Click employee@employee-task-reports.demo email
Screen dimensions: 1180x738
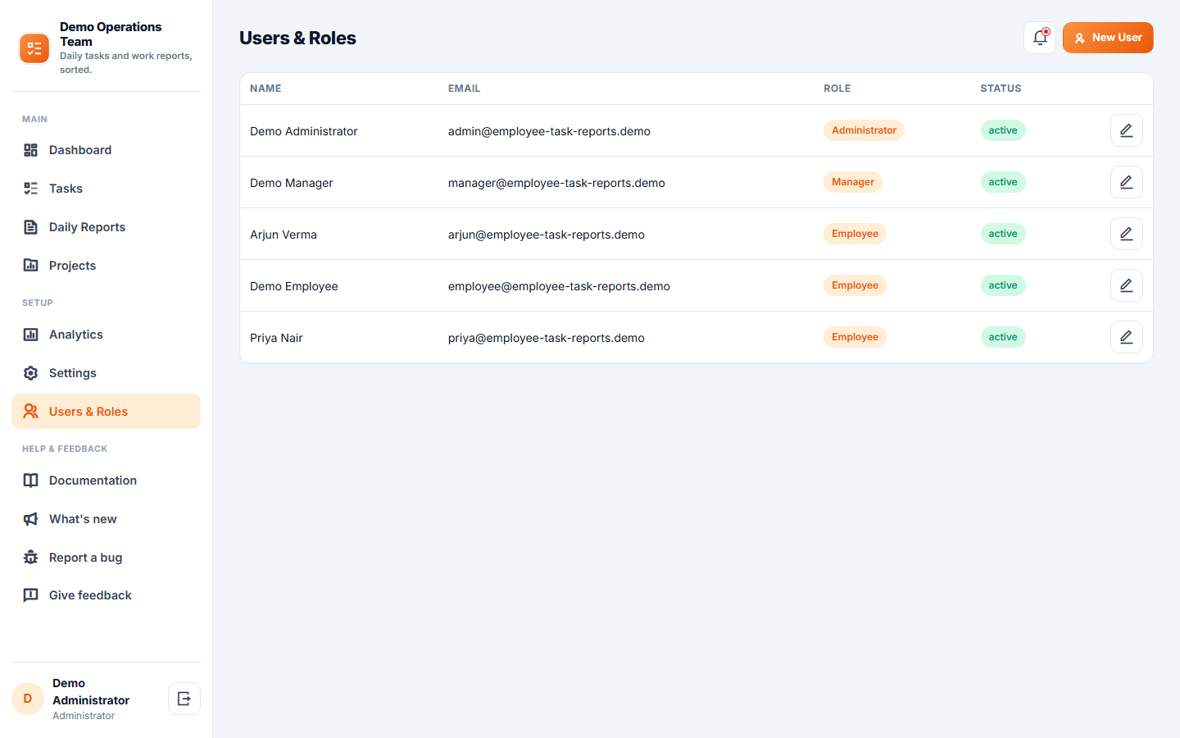(x=559, y=286)
